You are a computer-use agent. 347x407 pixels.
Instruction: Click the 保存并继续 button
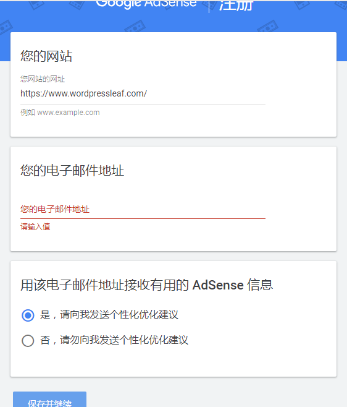(50, 400)
